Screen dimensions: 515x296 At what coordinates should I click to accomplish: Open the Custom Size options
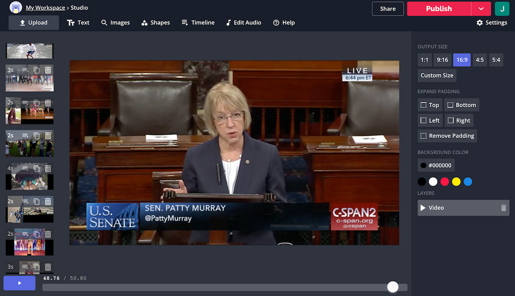(437, 76)
